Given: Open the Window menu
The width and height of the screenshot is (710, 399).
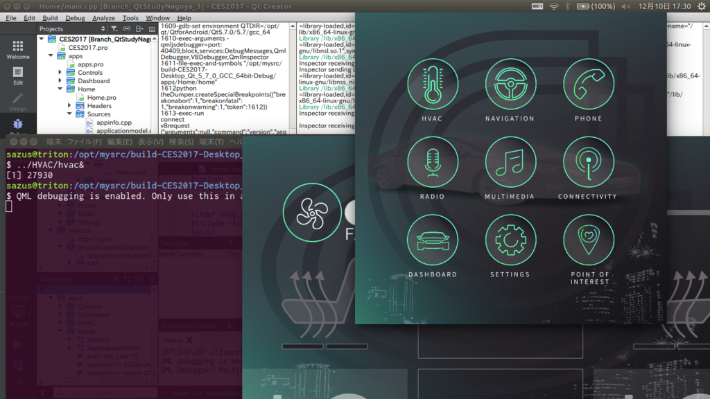Looking at the screenshot, I should (157, 17).
